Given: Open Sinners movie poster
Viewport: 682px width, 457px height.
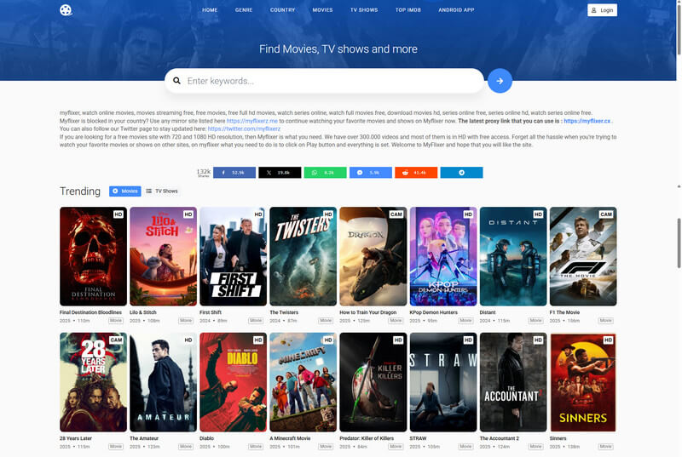Looking at the screenshot, I should point(583,382).
